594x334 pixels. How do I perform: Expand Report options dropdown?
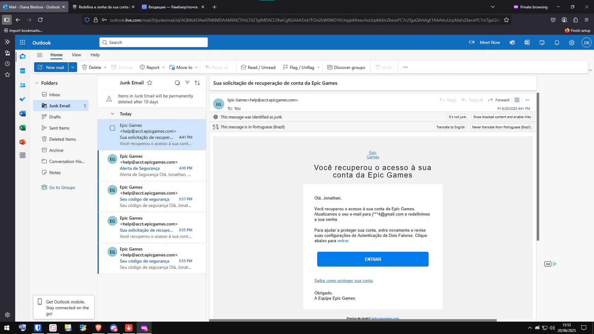tap(163, 67)
